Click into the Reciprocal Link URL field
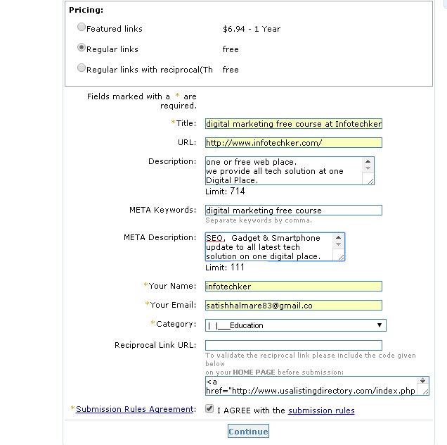The image size is (447, 445). 294,345
